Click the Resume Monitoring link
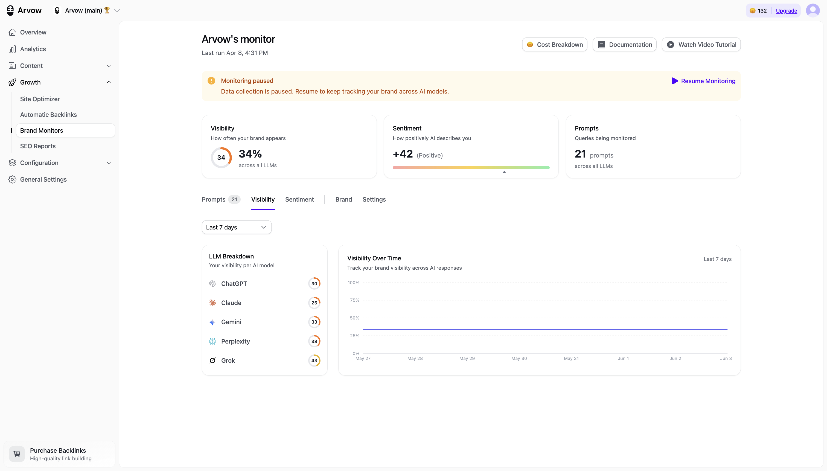This screenshot has height=471, width=827. pos(708,81)
